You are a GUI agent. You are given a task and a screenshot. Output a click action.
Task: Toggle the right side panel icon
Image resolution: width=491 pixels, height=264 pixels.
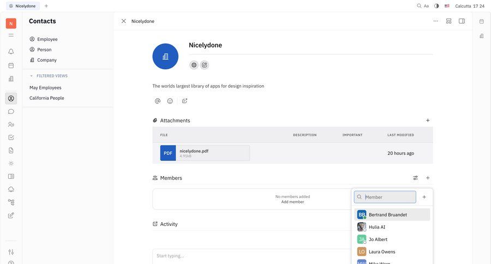coord(462,21)
